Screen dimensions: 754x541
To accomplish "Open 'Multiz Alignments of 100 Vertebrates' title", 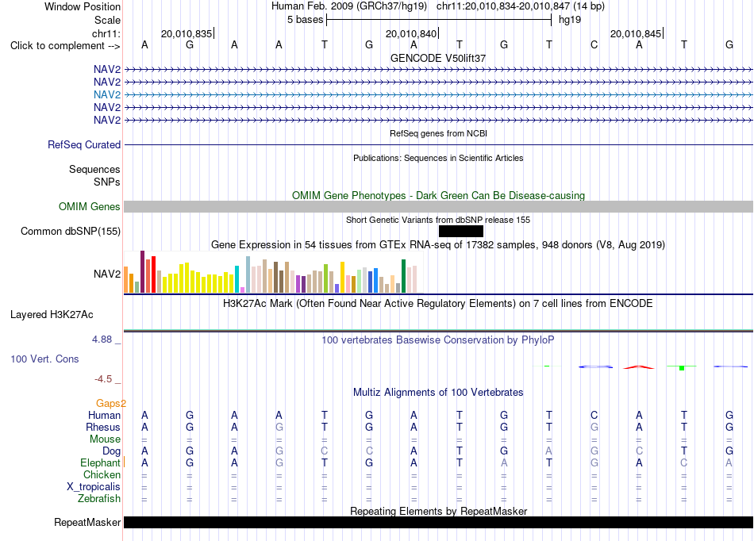I will tap(438, 392).
